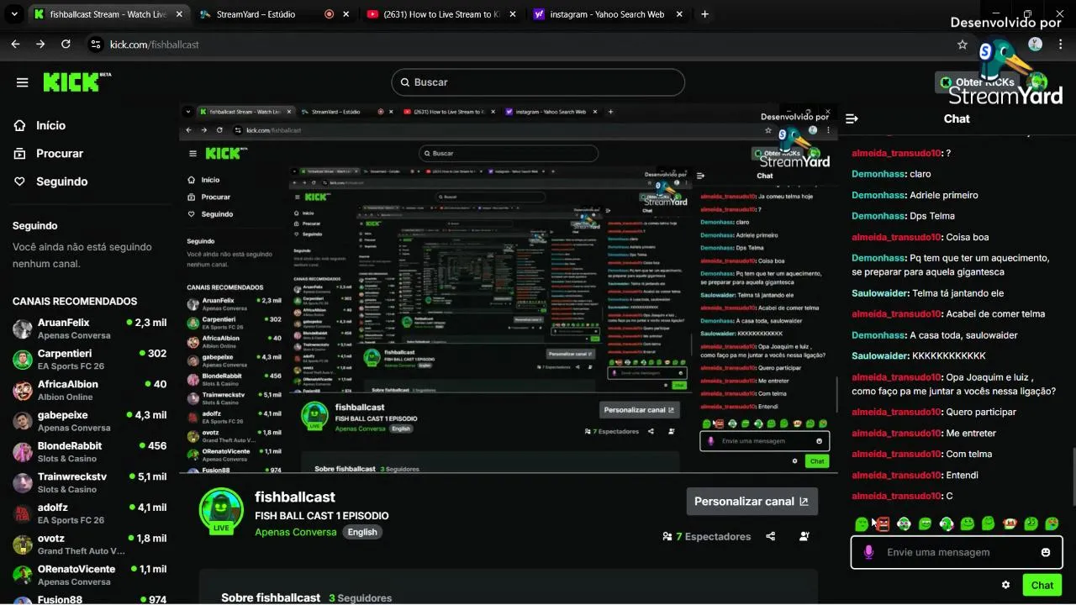Close the How to Live Stream tab

click(x=512, y=14)
